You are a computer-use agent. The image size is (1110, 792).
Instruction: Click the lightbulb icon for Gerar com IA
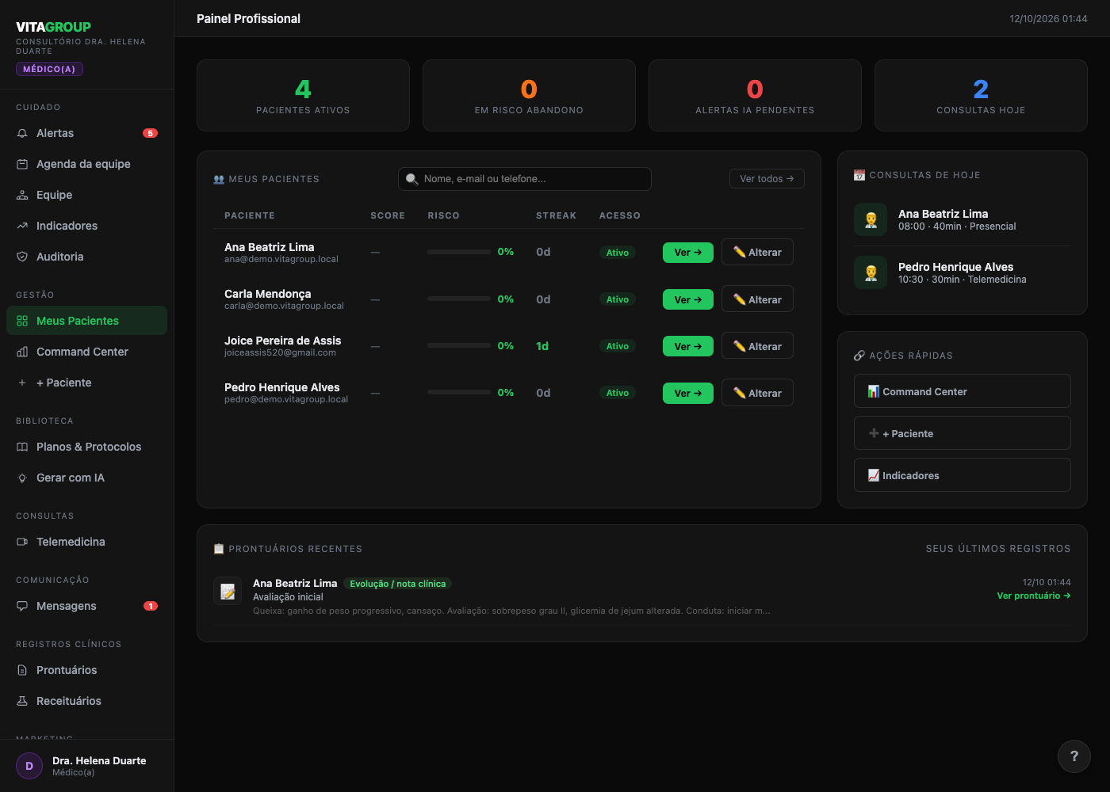pos(22,478)
